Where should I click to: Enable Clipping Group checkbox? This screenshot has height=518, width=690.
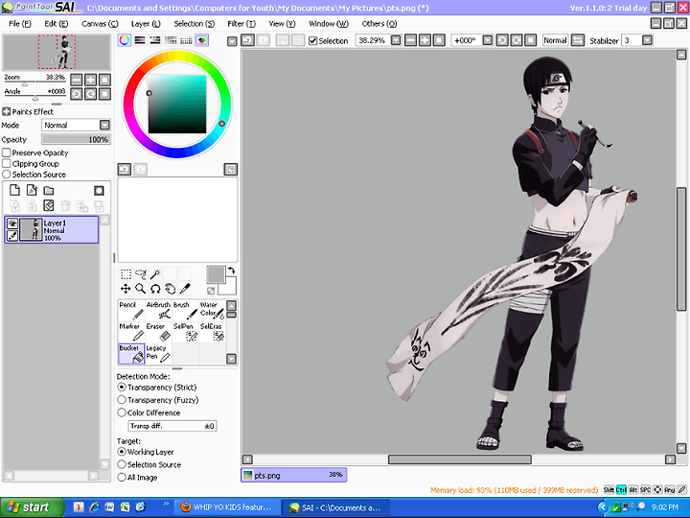pos(7,163)
